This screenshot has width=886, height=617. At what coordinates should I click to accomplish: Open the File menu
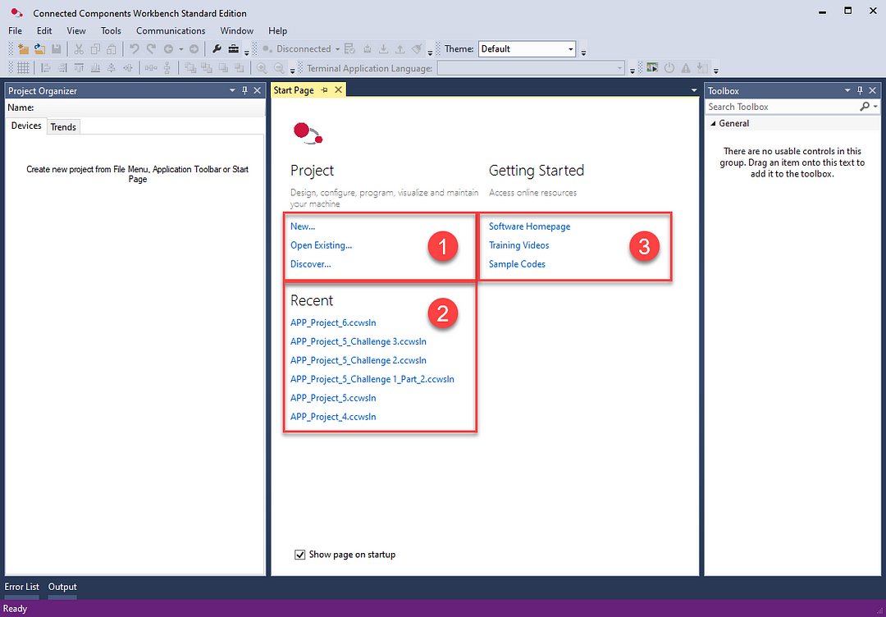[x=16, y=31]
